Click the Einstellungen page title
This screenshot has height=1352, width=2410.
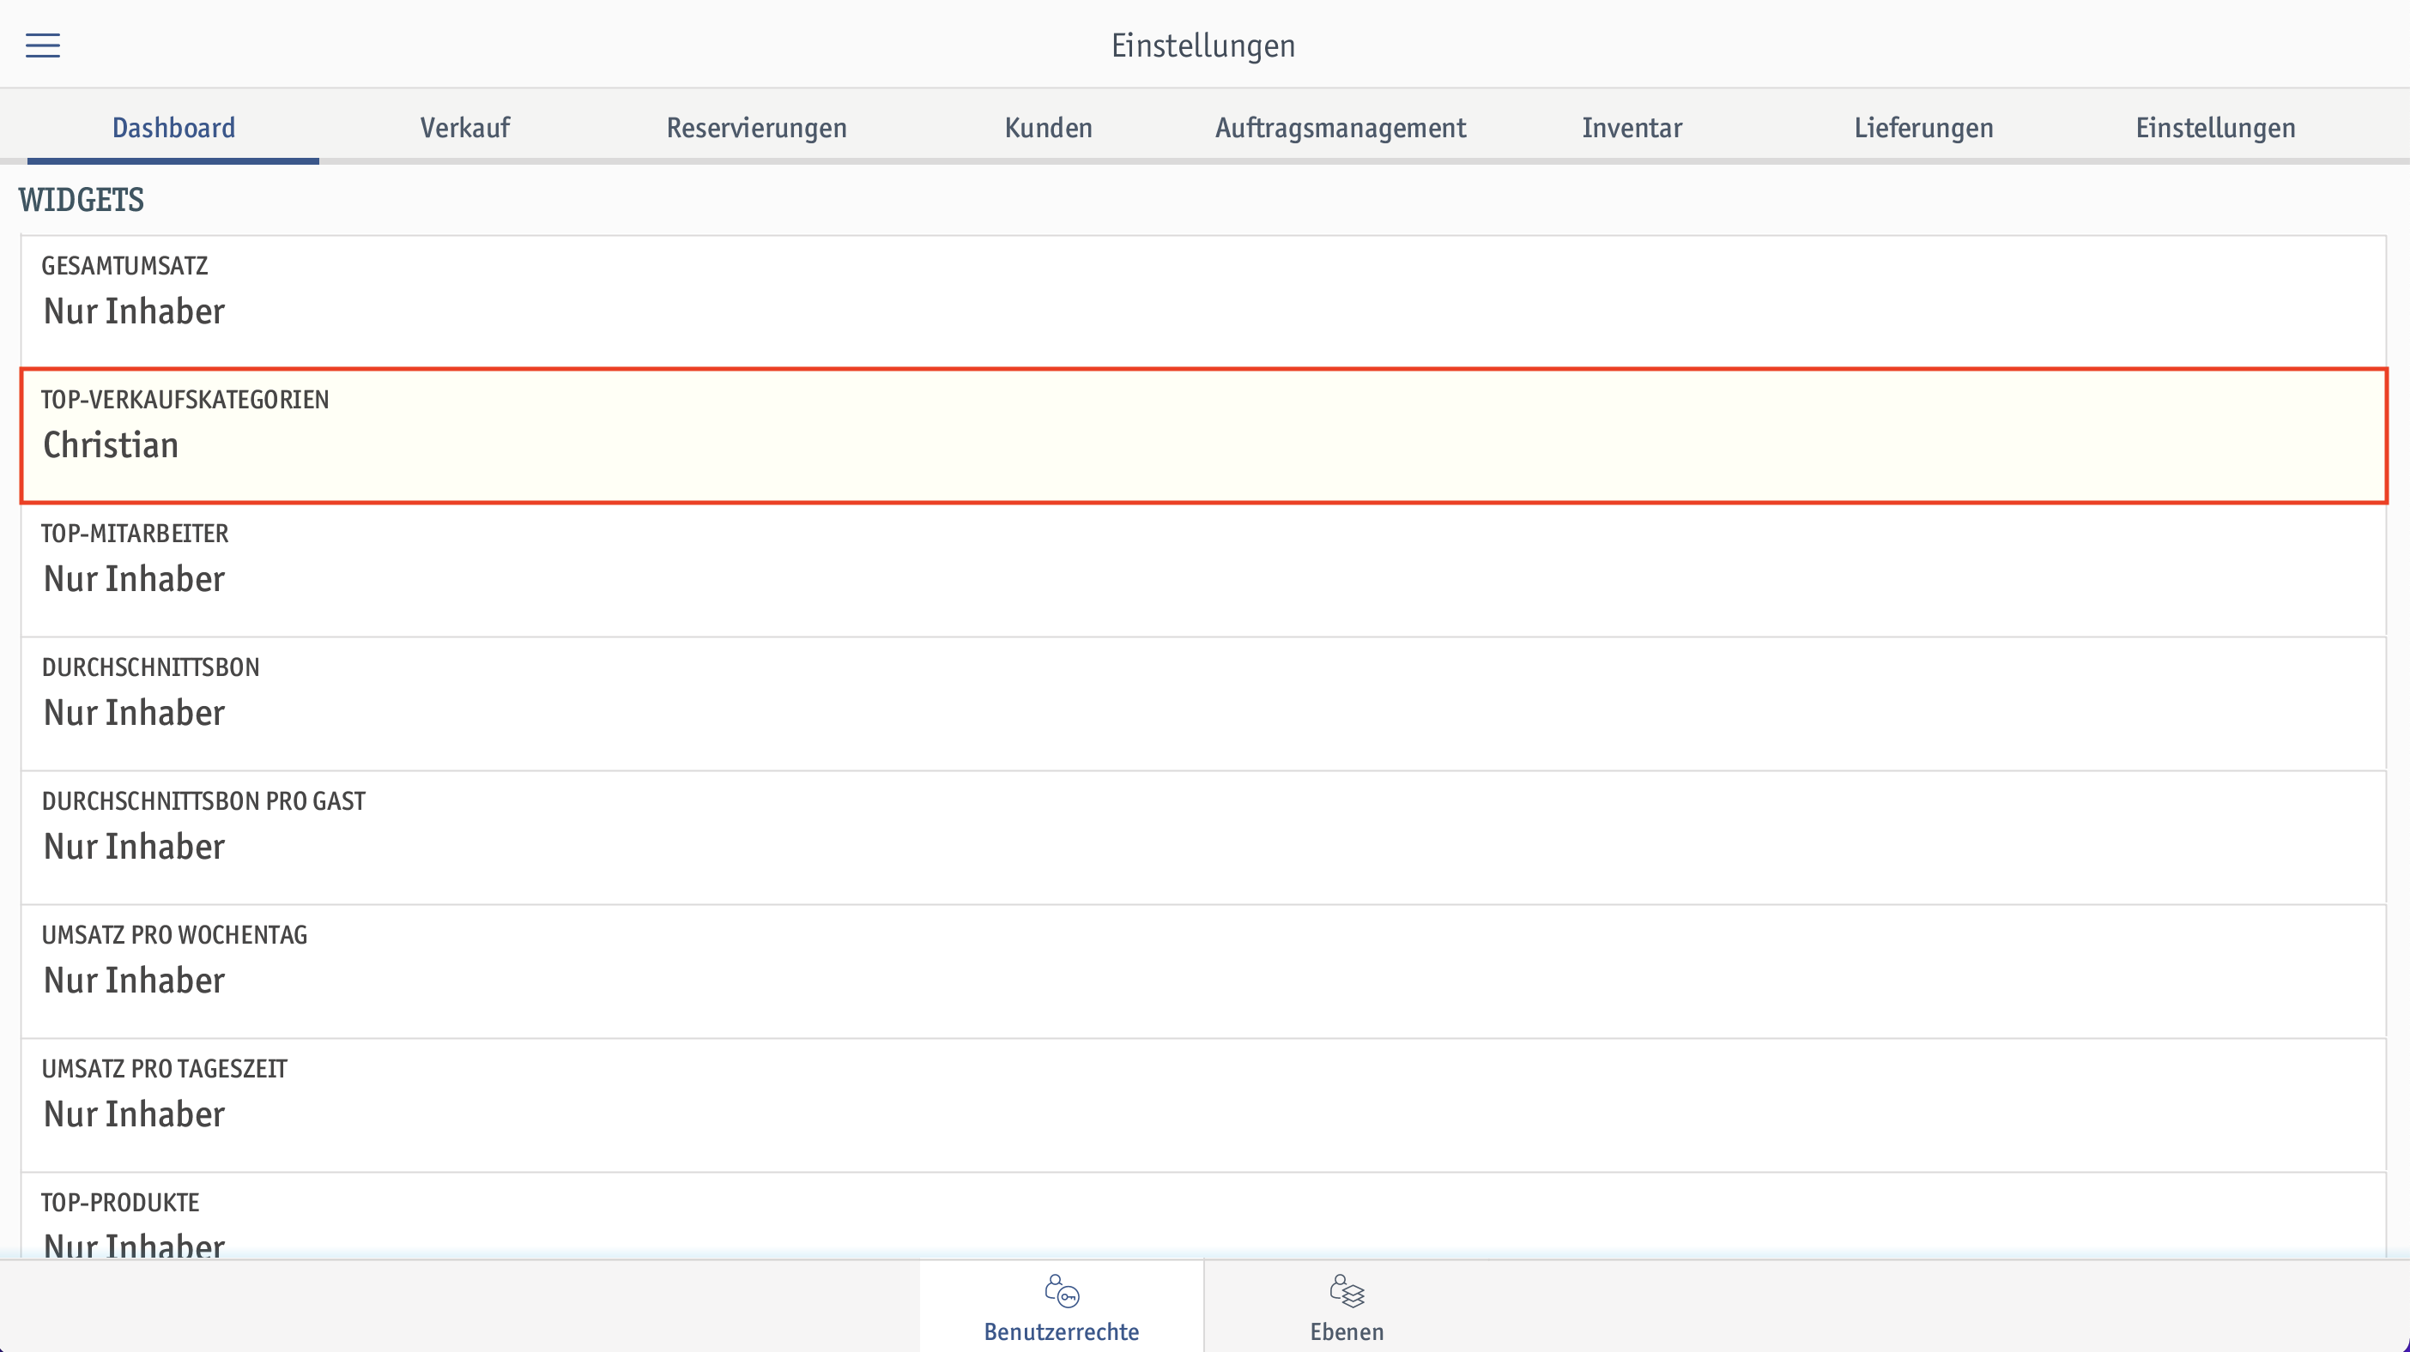pyautogui.click(x=1203, y=45)
